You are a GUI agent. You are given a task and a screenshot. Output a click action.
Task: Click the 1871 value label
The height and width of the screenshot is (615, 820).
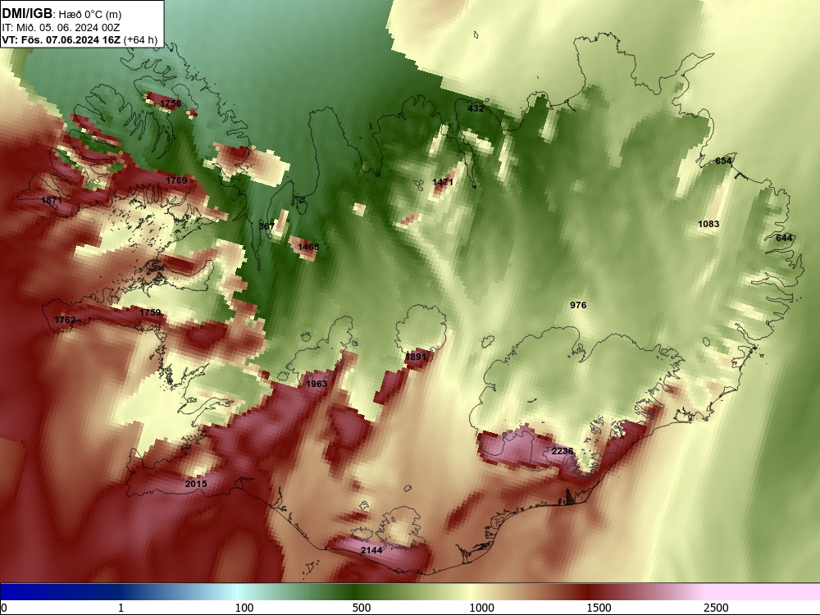[51, 200]
